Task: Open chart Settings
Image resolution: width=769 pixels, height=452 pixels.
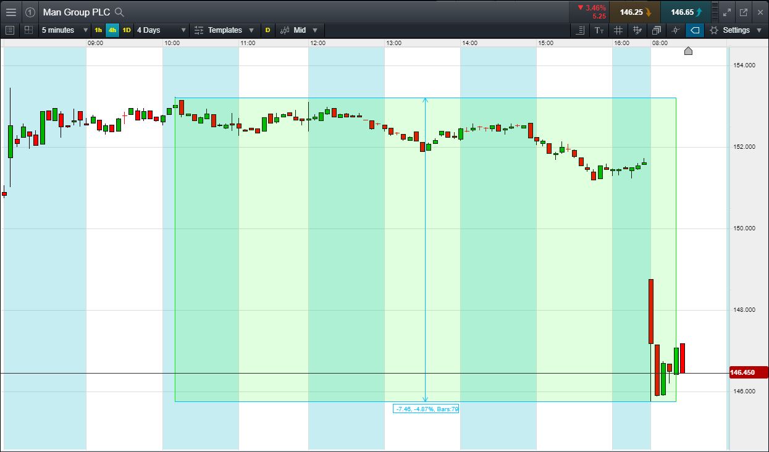Action: coord(735,30)
